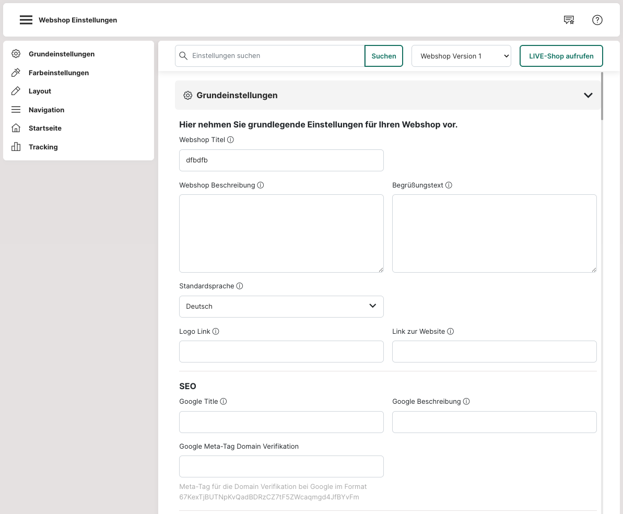Open the hamburger menu icon
623x514 pixels.
tap(26, 20)
